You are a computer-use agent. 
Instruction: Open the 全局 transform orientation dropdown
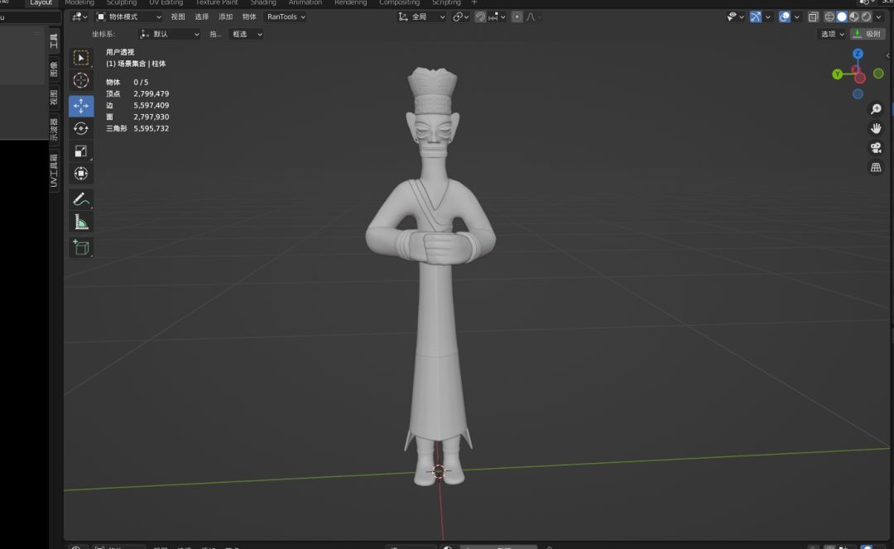(422, 17)
